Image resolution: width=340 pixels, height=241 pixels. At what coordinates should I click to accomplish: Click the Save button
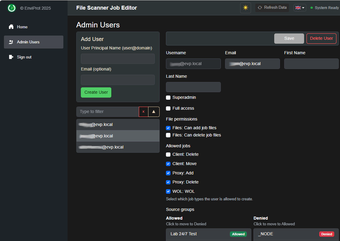click(x=289, y=39)
